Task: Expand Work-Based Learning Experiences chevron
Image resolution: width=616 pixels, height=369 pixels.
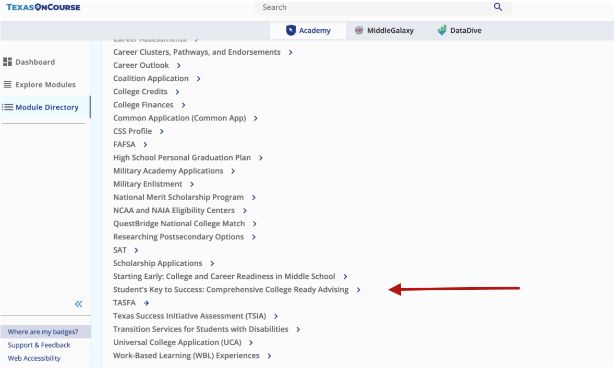Action: point(269,356)
